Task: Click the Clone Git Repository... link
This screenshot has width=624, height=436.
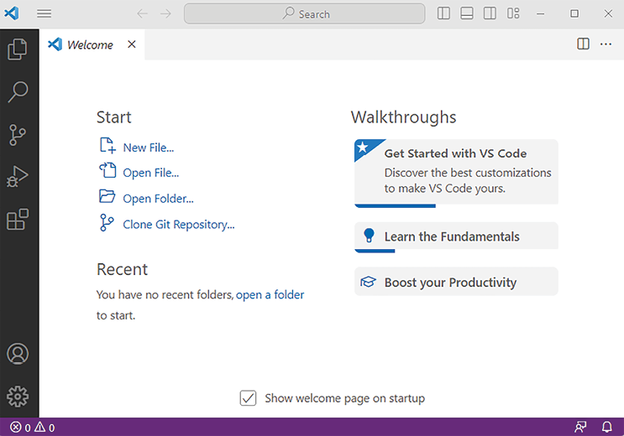Action: [x=179, y=225]
